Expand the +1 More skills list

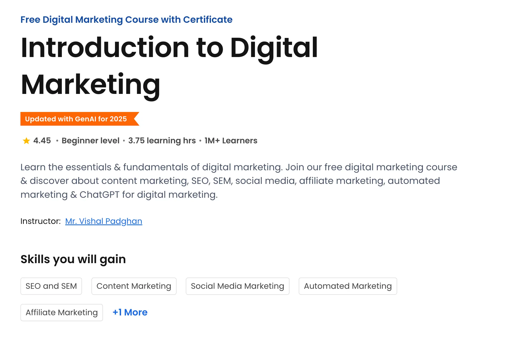tap(130, 312)
